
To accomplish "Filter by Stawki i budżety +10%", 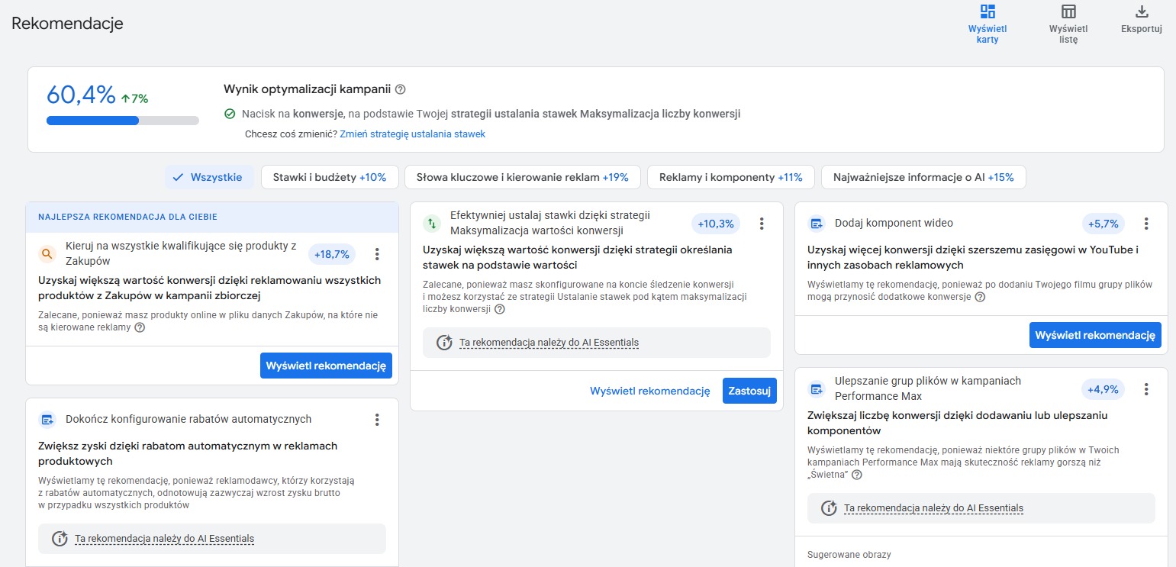I will pyautogui.click(x=330, y=177).
